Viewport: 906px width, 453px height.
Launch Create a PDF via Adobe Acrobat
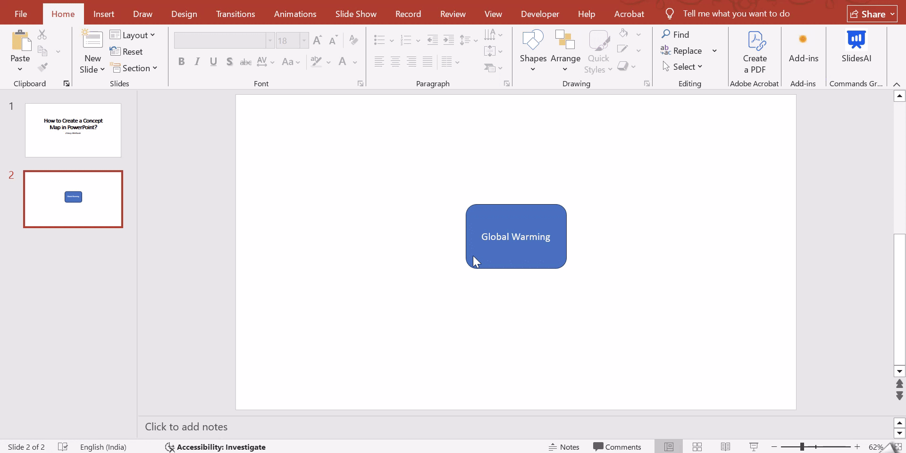pyautogui.click(x=755, y=51)
